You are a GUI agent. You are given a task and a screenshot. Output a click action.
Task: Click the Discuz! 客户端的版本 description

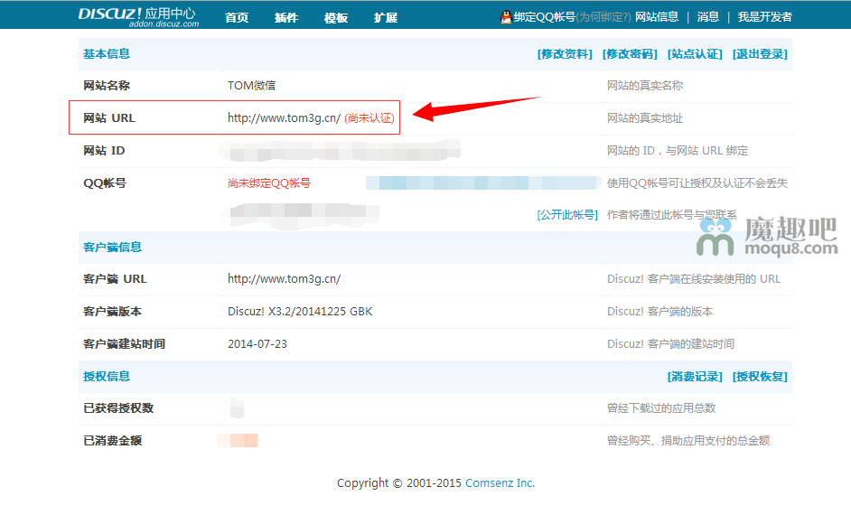point(660,311)
